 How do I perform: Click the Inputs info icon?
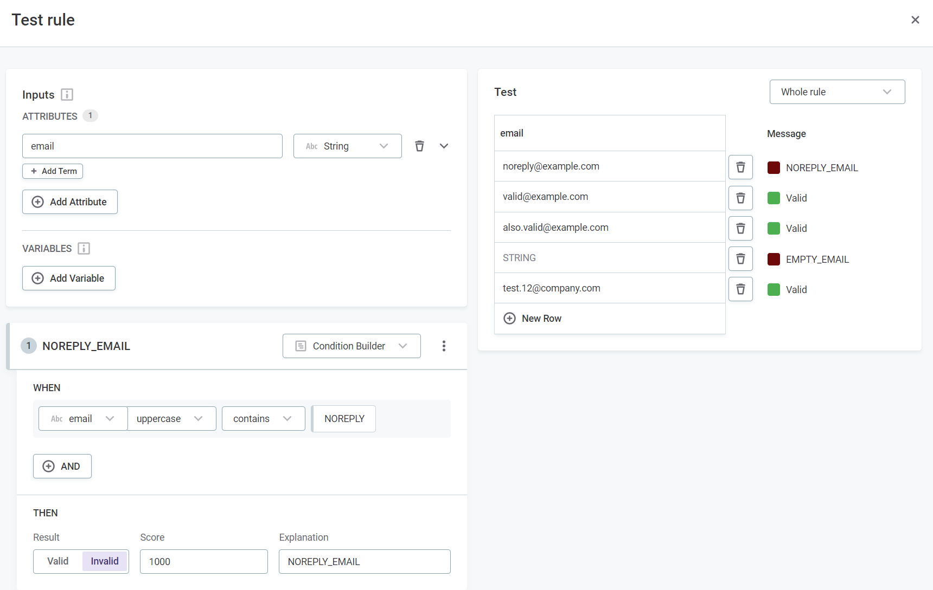pyautogui.click(x=67, y=95)
